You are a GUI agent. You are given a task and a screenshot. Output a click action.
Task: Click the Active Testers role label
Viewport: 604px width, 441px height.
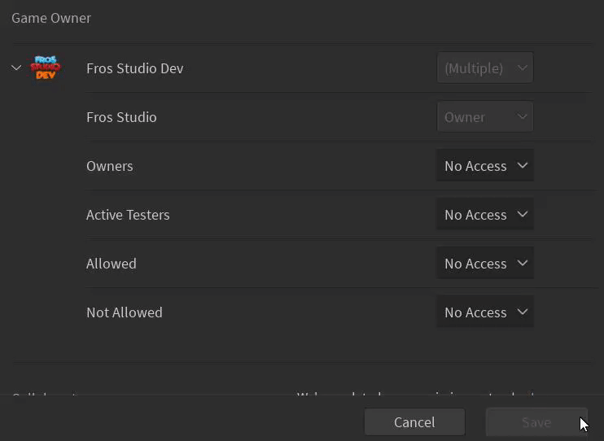(128, 215)
